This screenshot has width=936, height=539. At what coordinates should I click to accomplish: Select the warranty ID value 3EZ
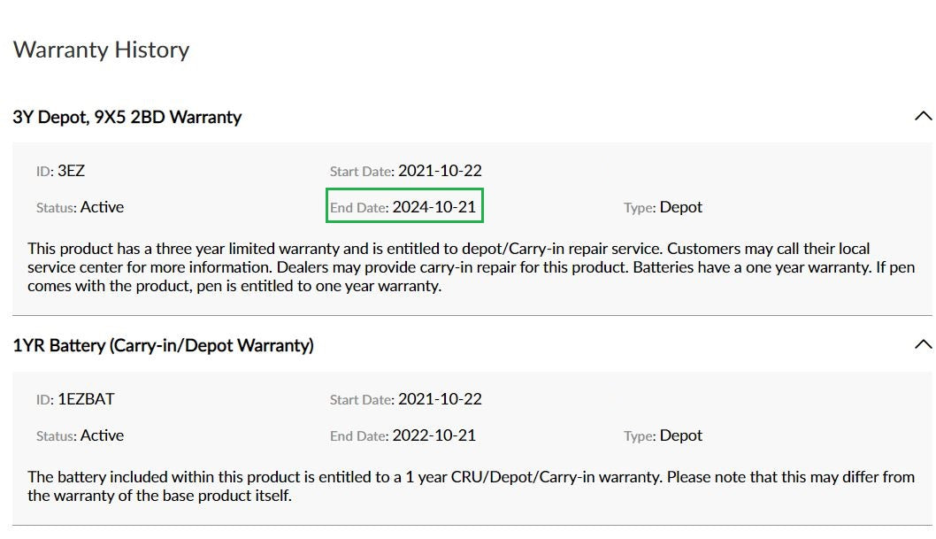coord(71,171)
